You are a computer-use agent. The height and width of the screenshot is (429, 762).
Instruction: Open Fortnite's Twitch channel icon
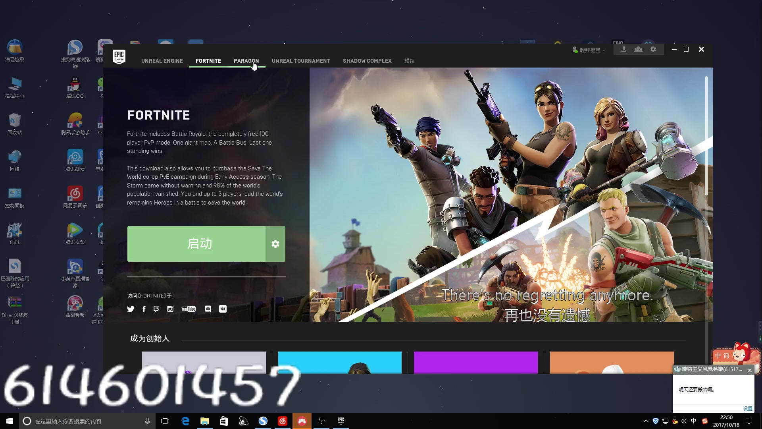click(x=156, y=309)
